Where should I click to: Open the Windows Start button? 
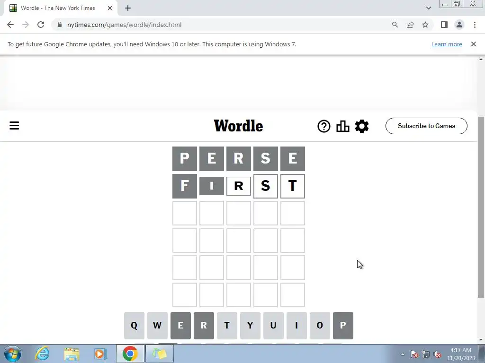pyautogui.click(x=13, y=354)
